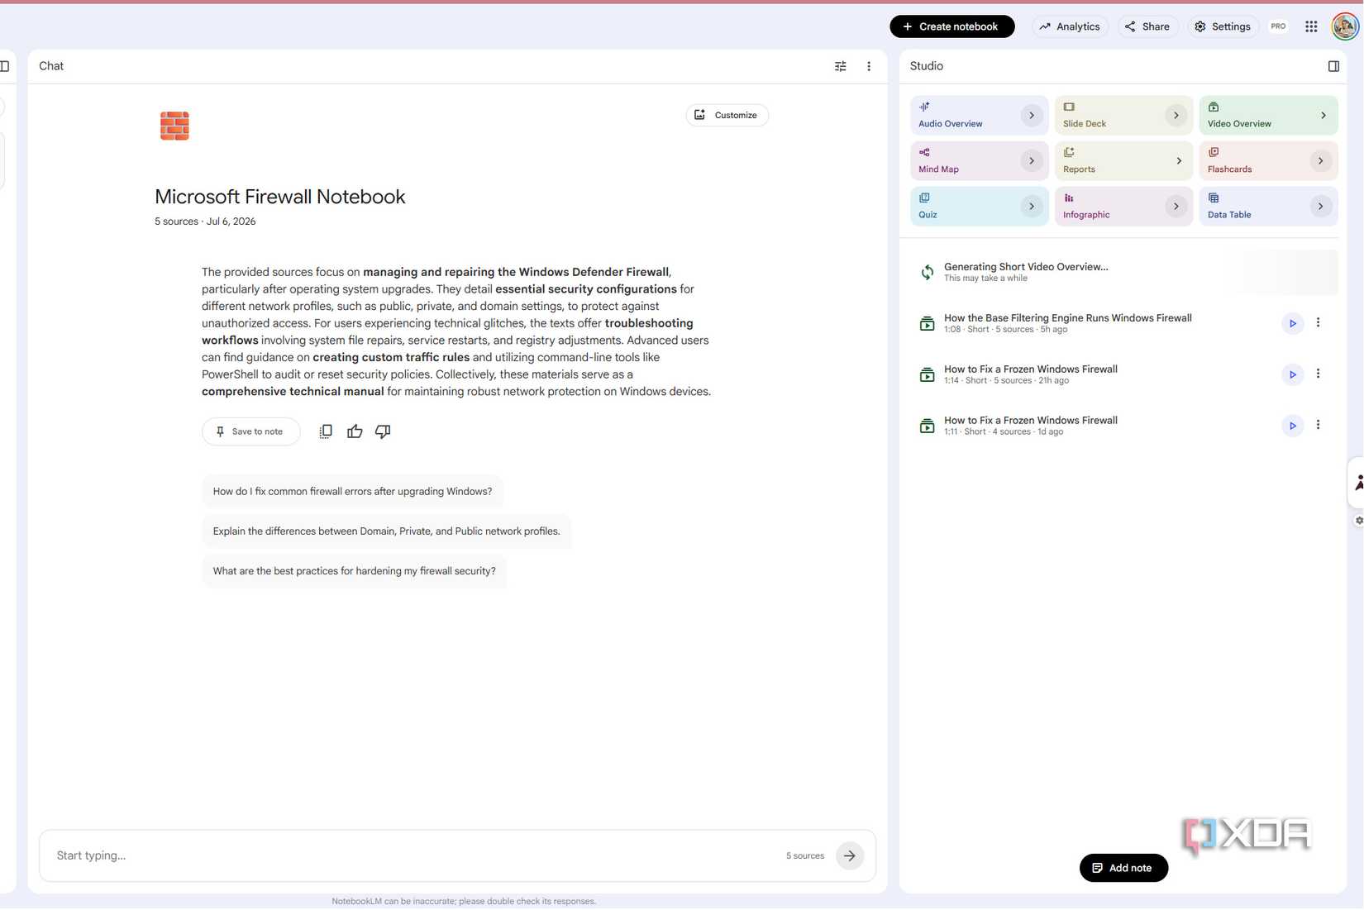Open menu for 1:11 Frozen Firewall video
The height and width of the screenshot is (910, 1364).
click(1318, 425)
